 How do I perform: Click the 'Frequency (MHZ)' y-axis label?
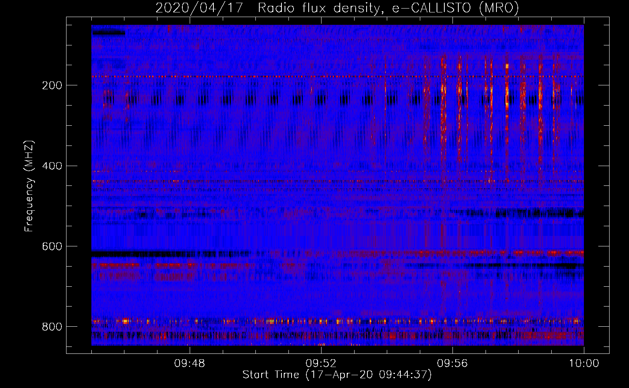[29, 186]
